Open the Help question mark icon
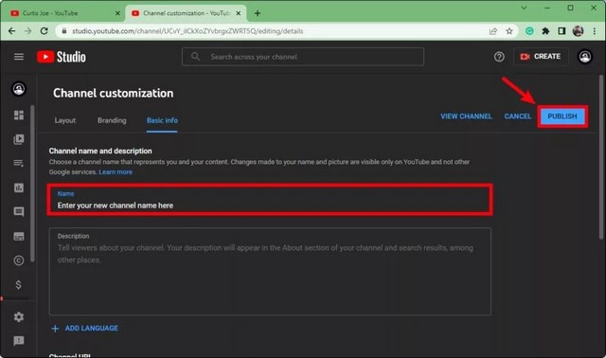606x358 pixels. (499, 57)
